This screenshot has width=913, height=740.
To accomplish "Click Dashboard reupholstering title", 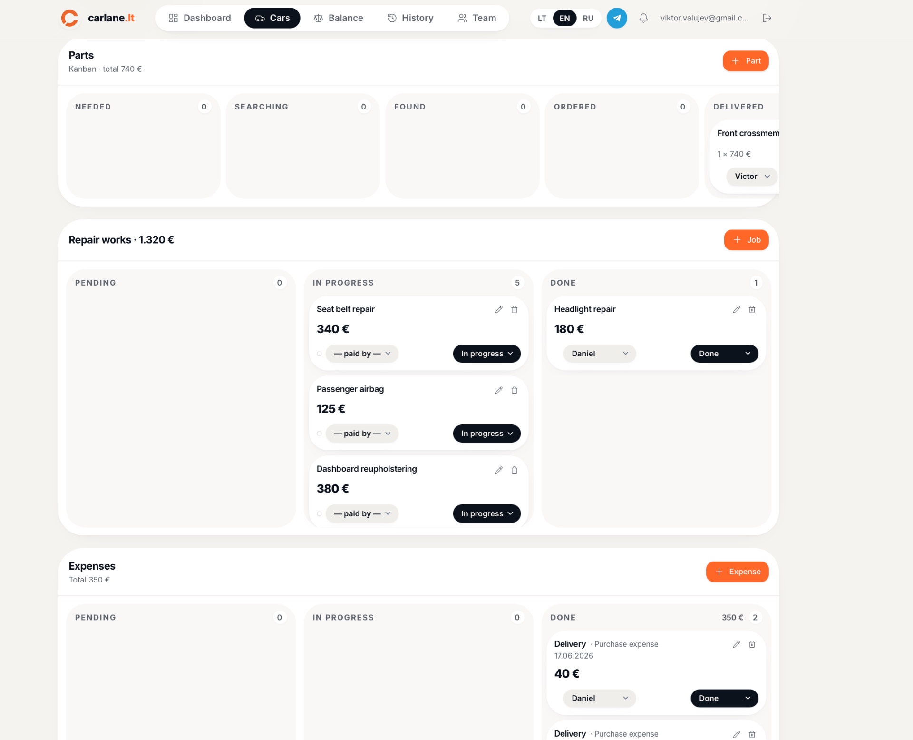I will pos(366,469).
